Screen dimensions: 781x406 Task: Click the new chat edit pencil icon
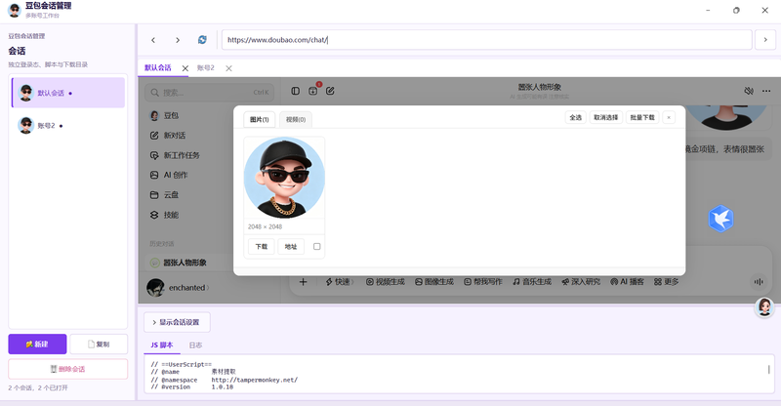pyautogui.click(x=330, y=91)
